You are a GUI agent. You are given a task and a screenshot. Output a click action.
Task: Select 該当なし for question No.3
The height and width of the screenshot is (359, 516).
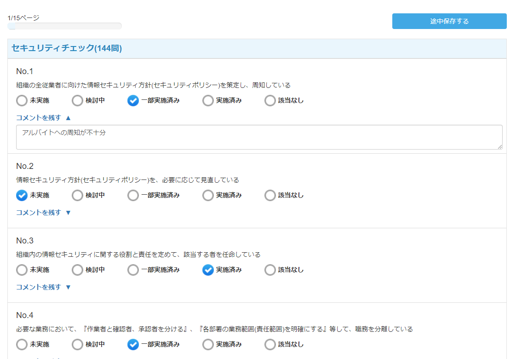click(x=270, y=270)
